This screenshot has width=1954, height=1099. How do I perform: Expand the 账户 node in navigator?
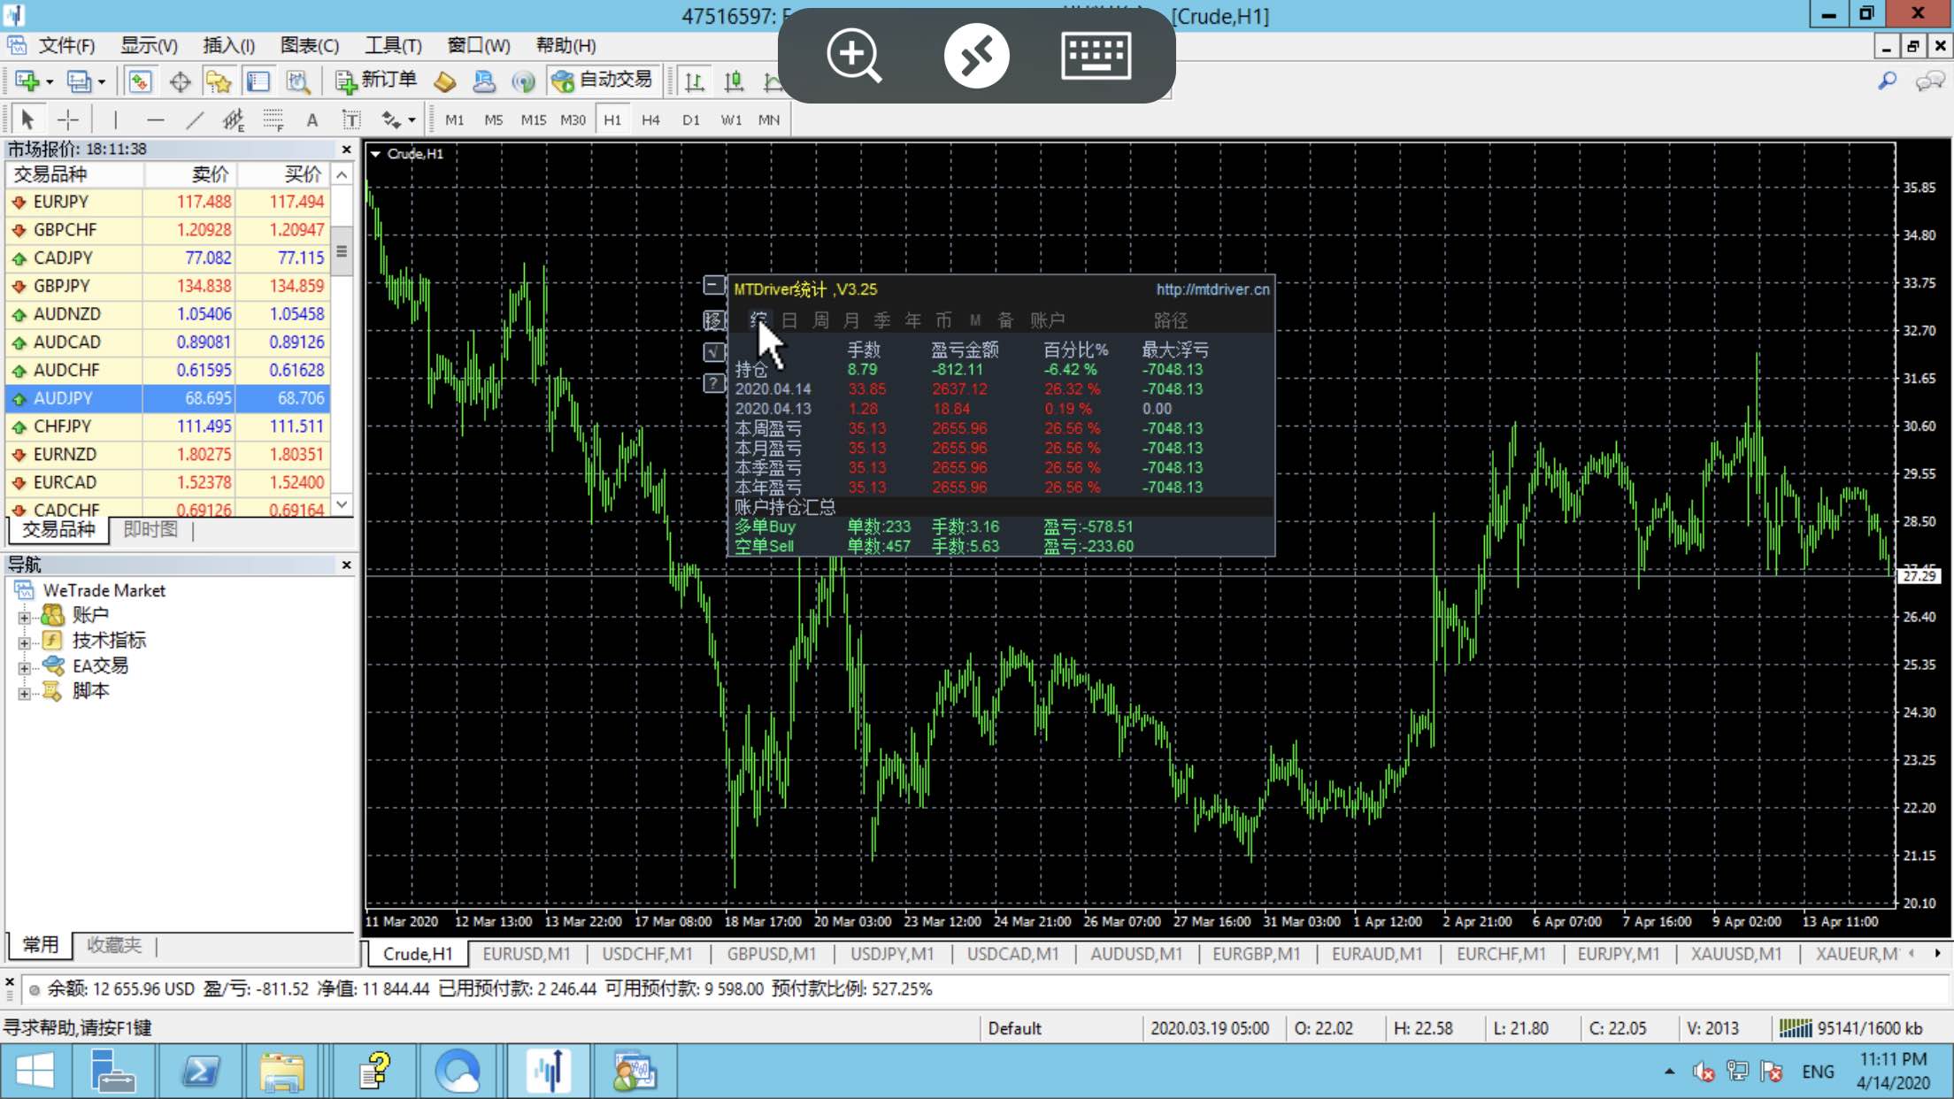tap(24, 617)
